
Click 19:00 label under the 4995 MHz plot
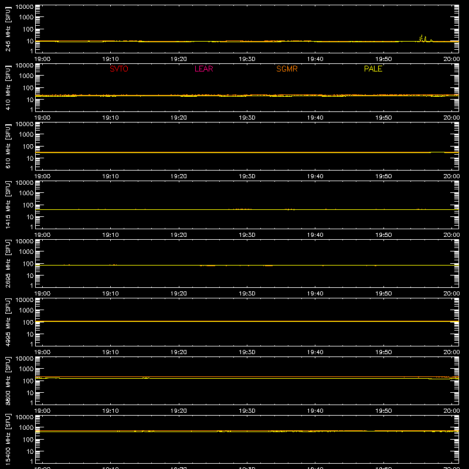tap(42, 352)
